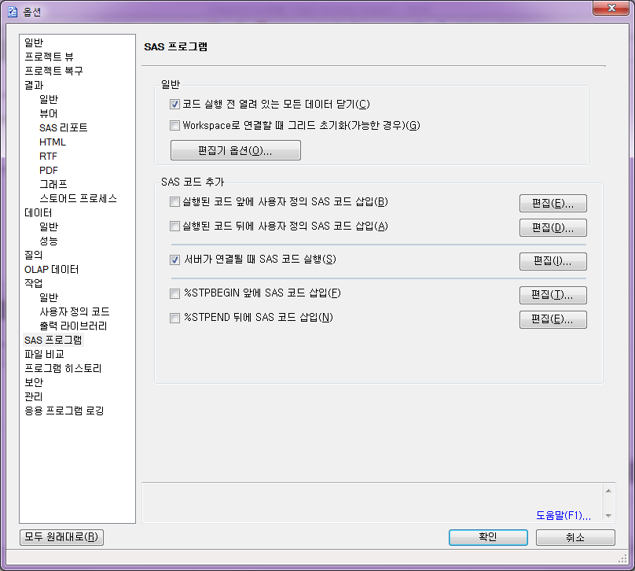
Task: Click 편집(D)... button
Action: 552,228
